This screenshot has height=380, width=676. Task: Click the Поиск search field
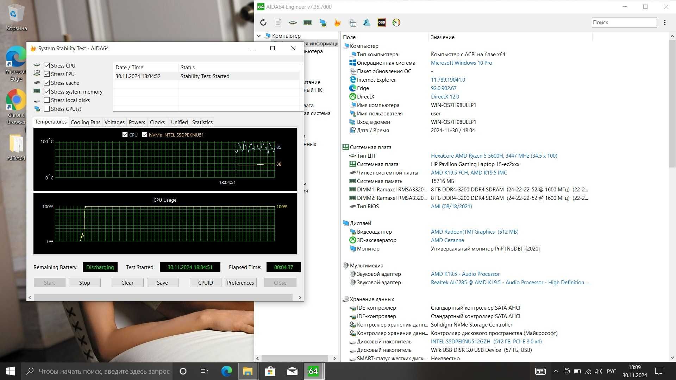(624, 23)
